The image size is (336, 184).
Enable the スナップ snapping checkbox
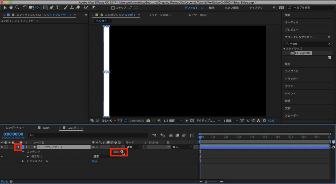(x=113, y=8)
